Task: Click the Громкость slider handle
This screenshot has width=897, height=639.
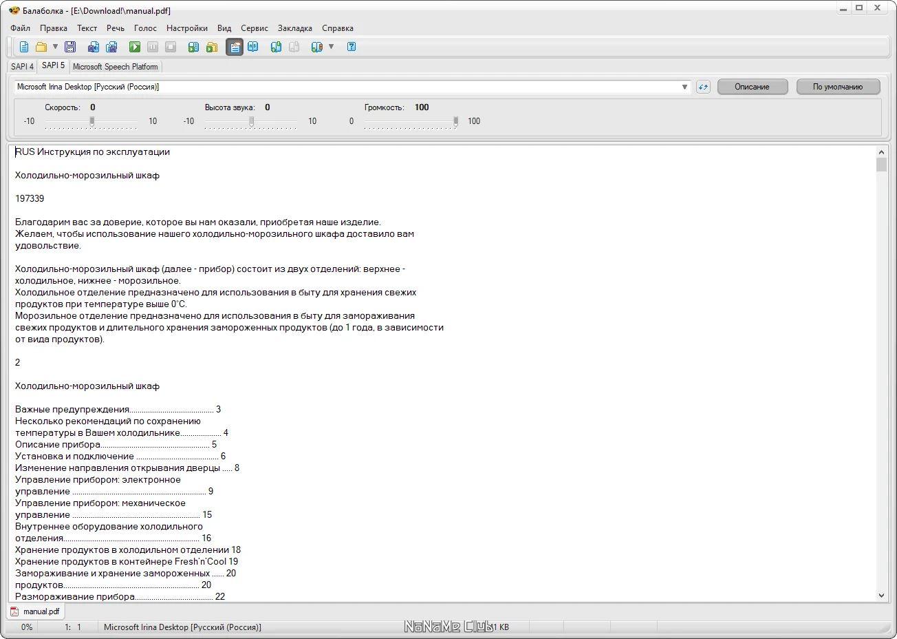Action: coord(455,121)
